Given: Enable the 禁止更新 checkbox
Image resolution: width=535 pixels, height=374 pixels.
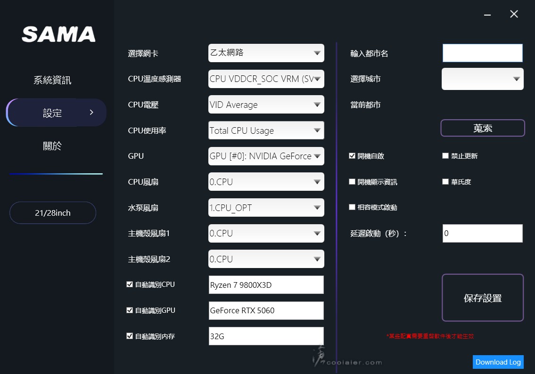Looking at the screenshot, I should coord(445,156).
